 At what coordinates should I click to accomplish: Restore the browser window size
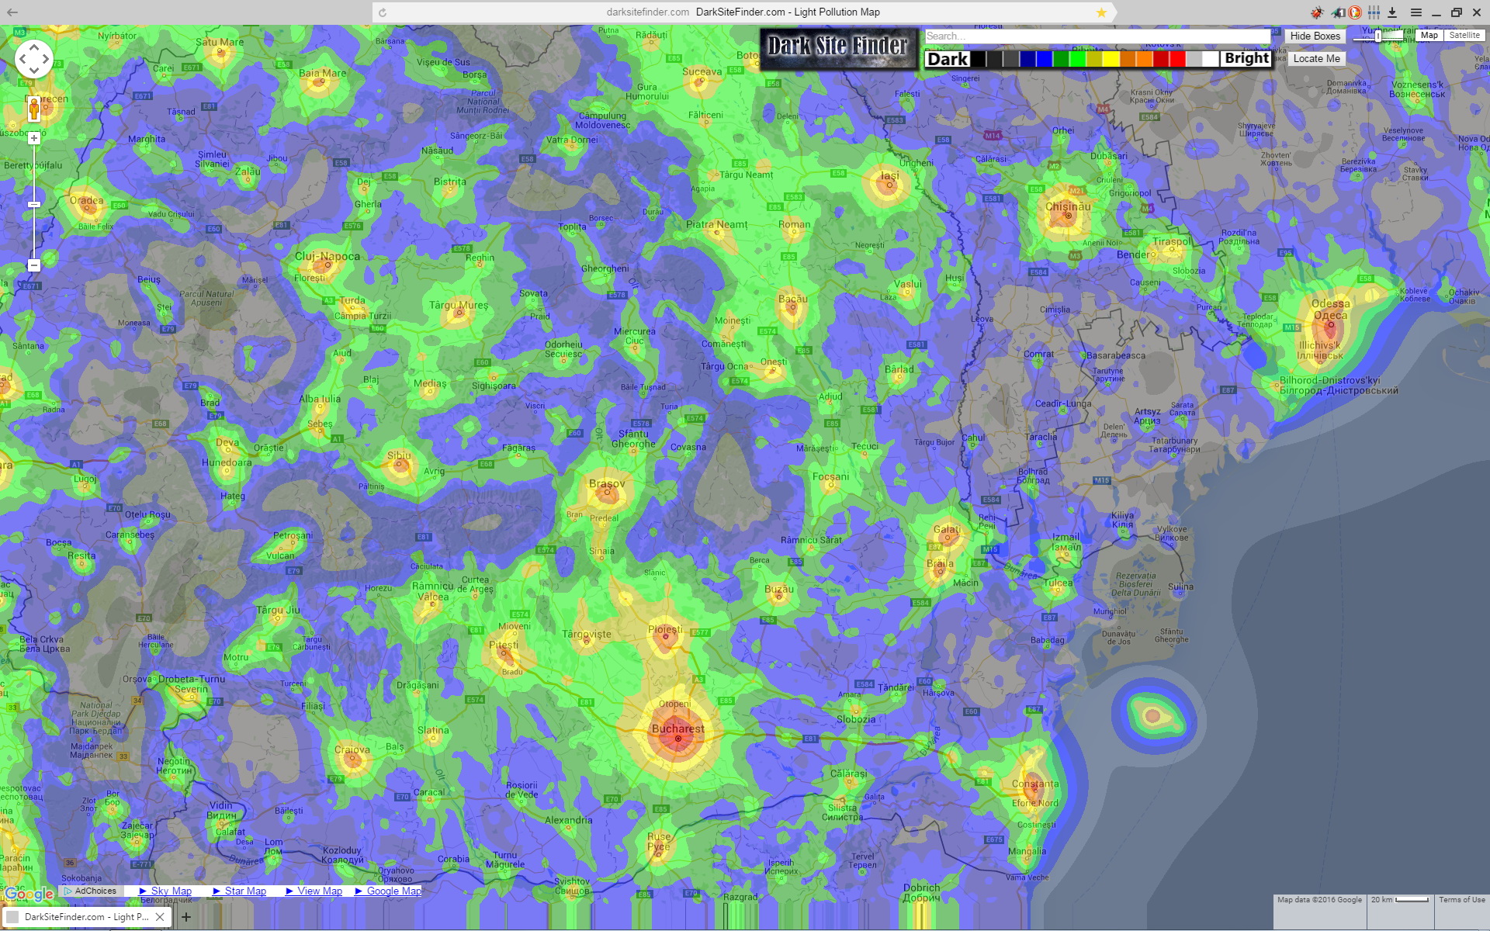[1456, 12]
